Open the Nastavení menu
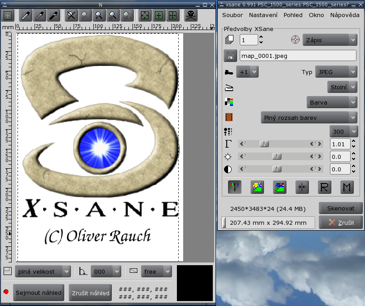The image size is (365, 306). tap(263, 15)
